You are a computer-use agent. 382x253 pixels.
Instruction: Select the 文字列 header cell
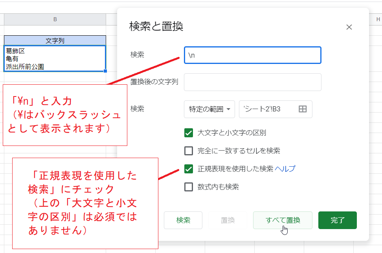click(x=55, y=41)
